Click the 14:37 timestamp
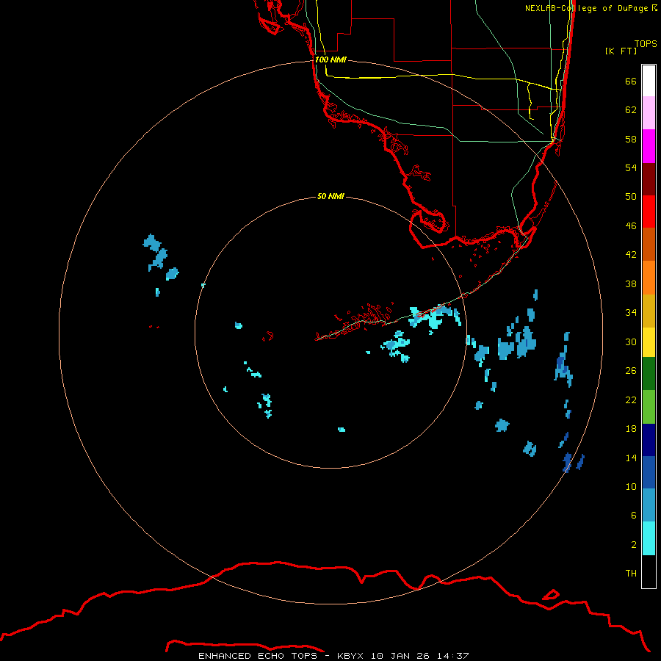This screenshot has height=661, width=661. (453, 656)
